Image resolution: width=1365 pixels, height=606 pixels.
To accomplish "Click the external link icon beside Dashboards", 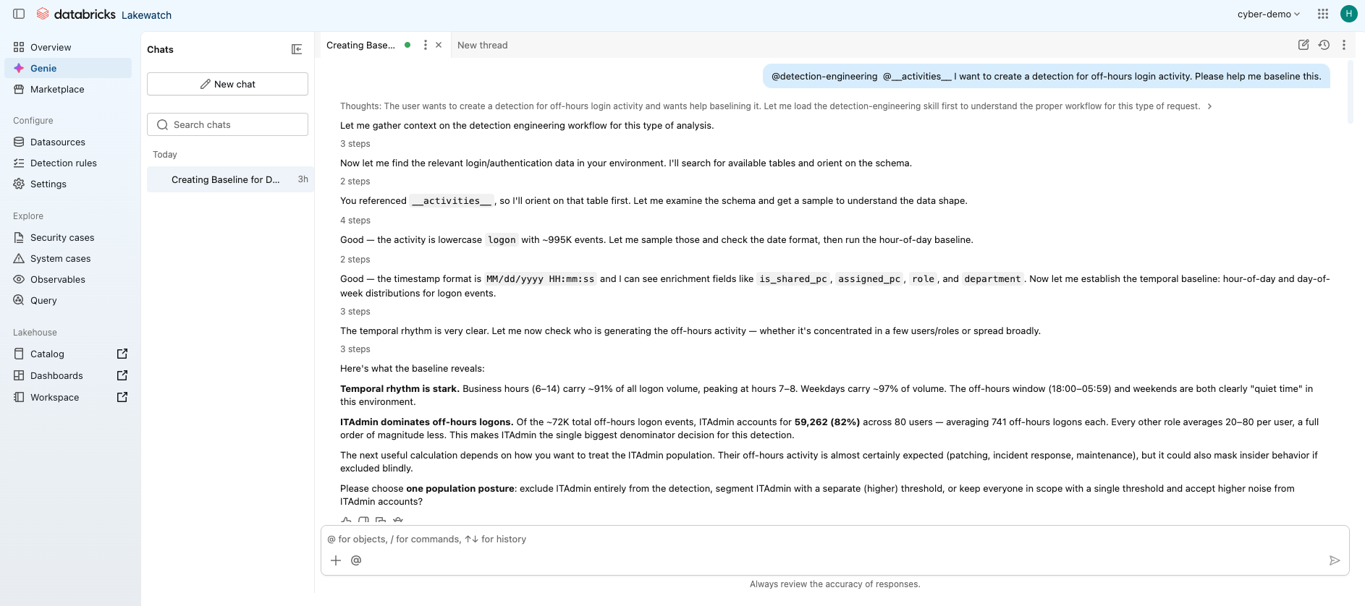I will tap(122, 375).
